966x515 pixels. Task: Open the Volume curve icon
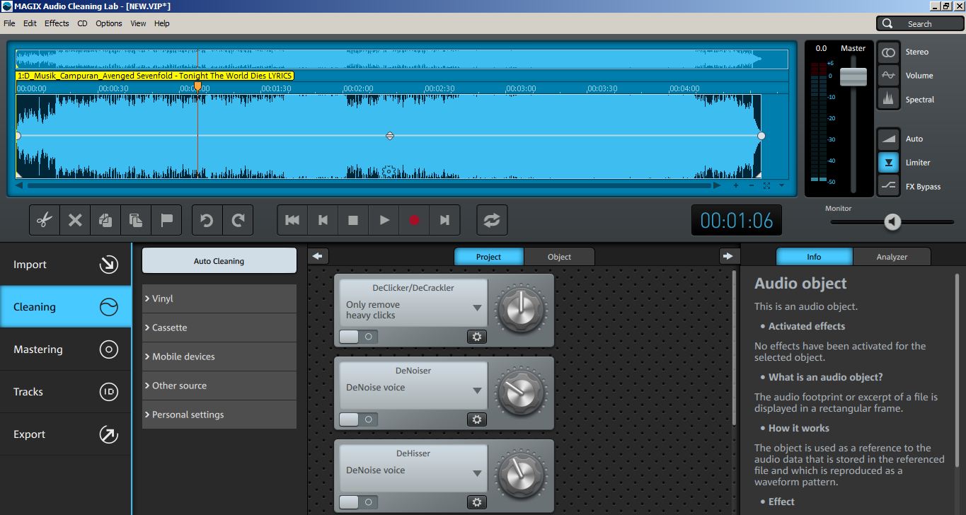click(x=888, y=76)
